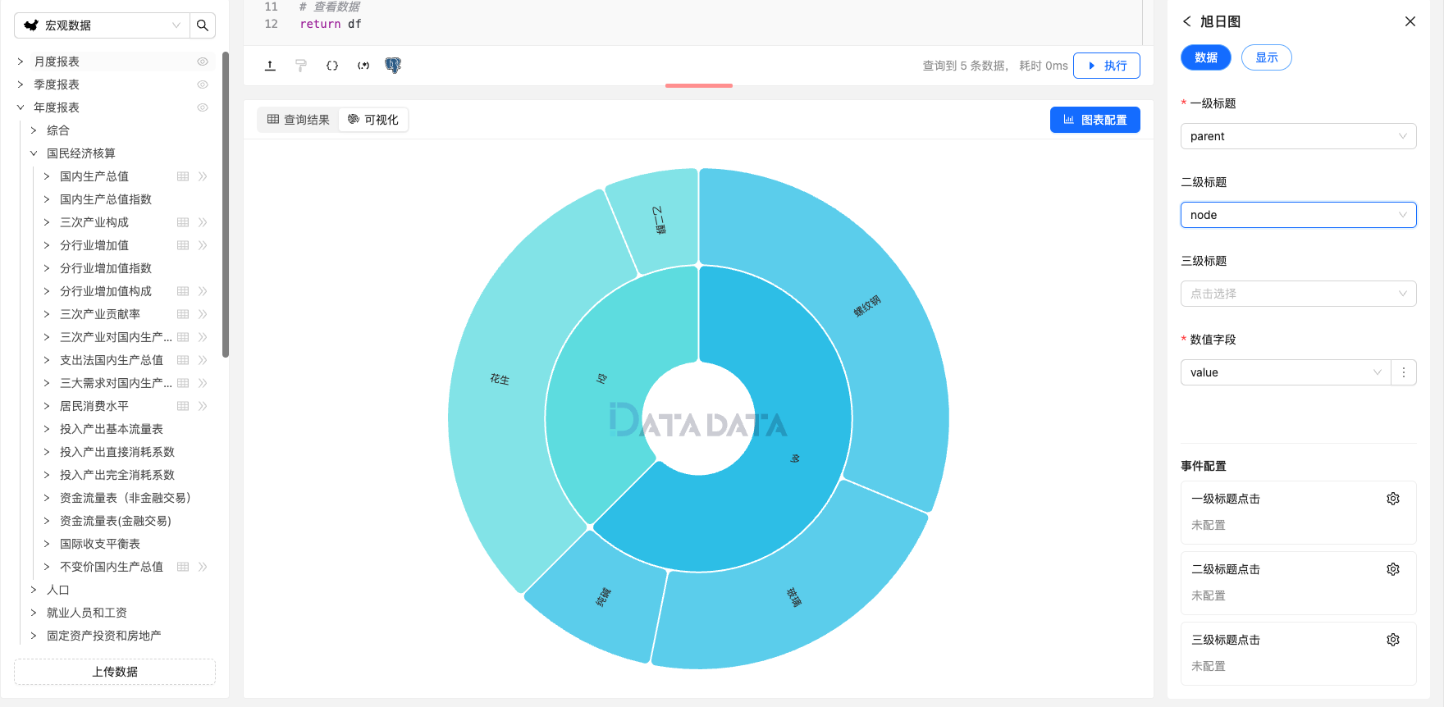The width and height of the screenshot is (1444, 707).
Task: Click table icon on 不变价国内生产总值 row
Action: pos(183,567)
